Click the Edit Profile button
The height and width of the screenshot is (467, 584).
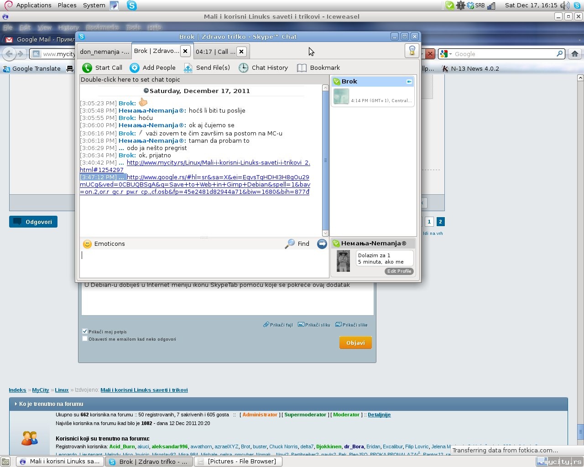[399, 271]
